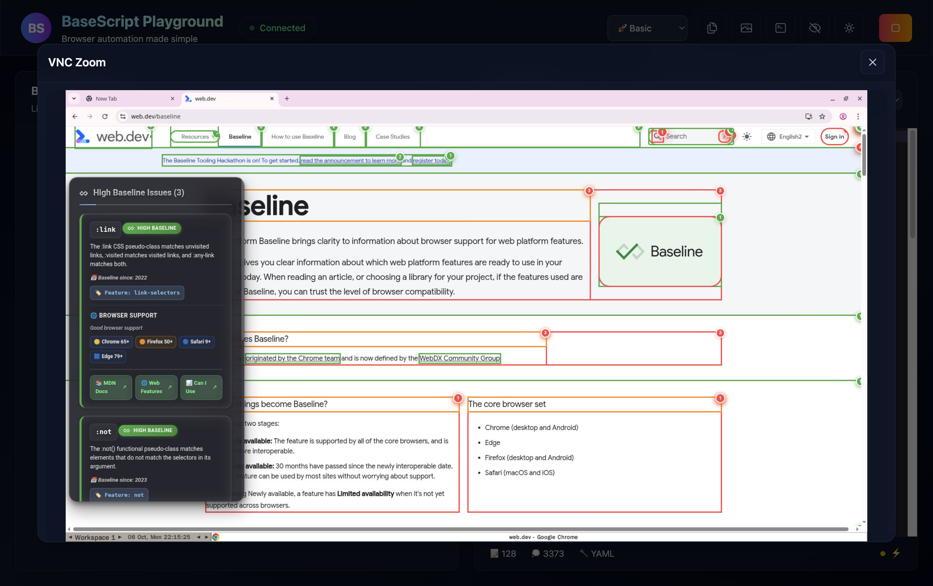
Task: Bookmark the page with the star icon
Action: point(822,116)
